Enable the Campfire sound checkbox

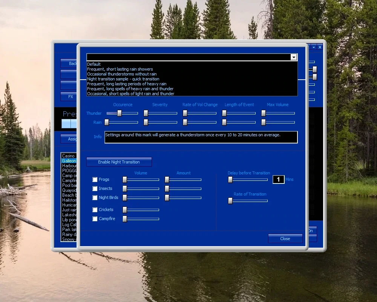click(95, 219)
